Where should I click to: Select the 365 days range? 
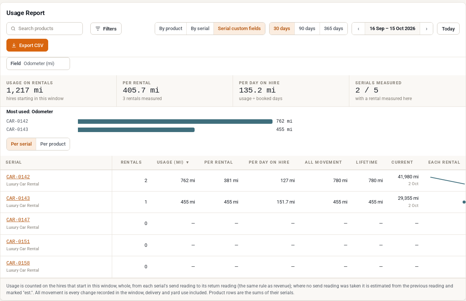[334, 29]
